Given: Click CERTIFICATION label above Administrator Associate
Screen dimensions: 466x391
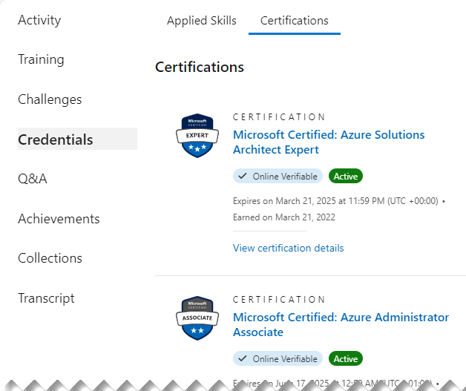Looking at the screenshot, I should (279, 300).
